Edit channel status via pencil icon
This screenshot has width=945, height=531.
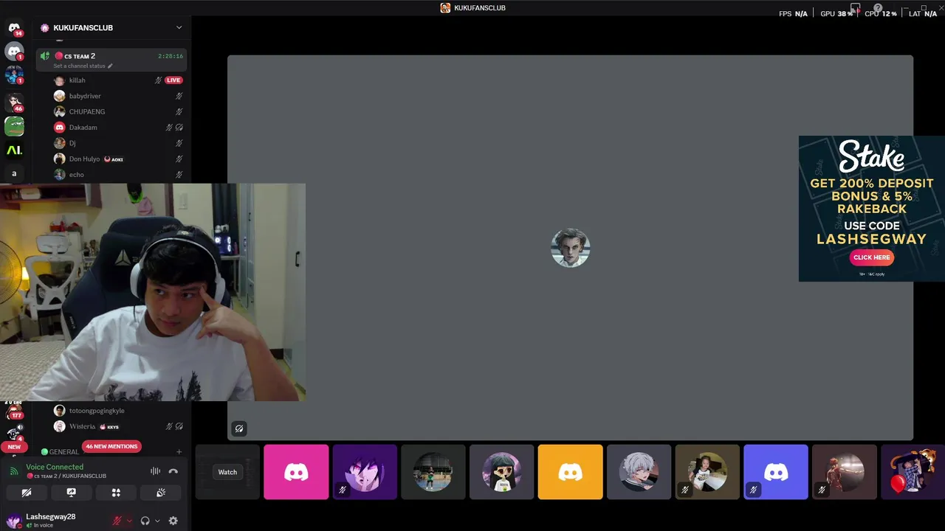[x=110, y=66]
